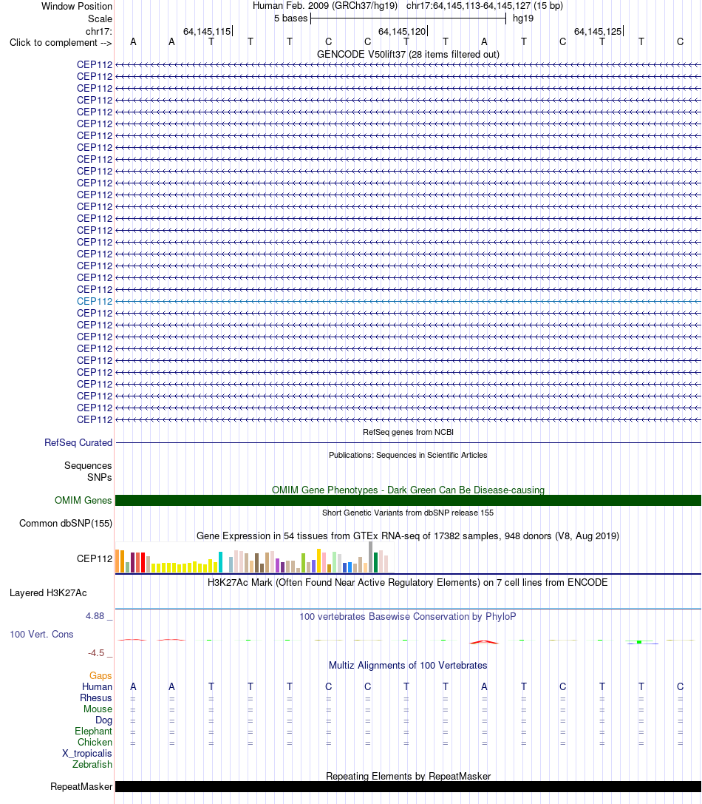The height and width of the screenshot is (804, 702).
Task: Click 'Multiz Alignments of 100 Vertebrates' title
Action: (x=408, y=665)
